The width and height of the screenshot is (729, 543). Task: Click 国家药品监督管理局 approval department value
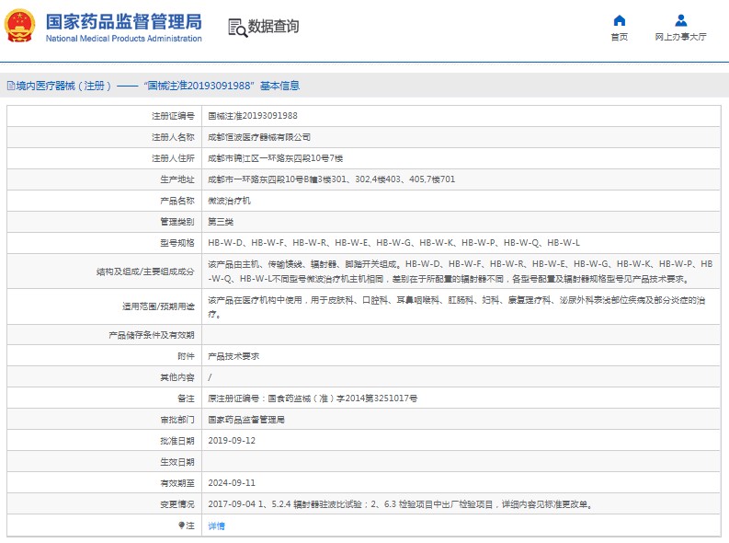coord(246,420)
